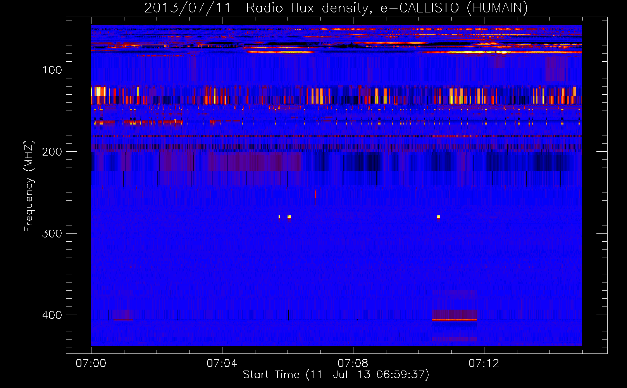Click the plot title with e-CALLISTO (HUMAIN)
627x388 pixels.
[336, 8]
